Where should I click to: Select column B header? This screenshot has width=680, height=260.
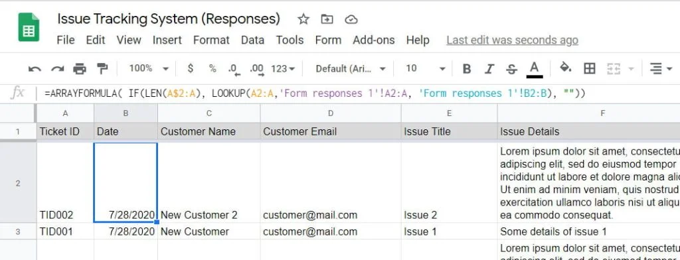click(126, 113)
